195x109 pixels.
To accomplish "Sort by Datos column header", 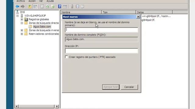I will click(x=154, y=12).
